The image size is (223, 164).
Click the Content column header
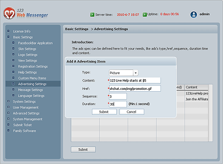(196, 87)
